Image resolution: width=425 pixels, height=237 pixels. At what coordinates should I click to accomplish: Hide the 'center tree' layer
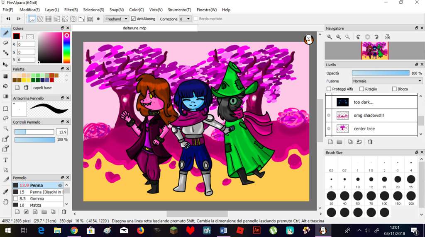[329, 128]
